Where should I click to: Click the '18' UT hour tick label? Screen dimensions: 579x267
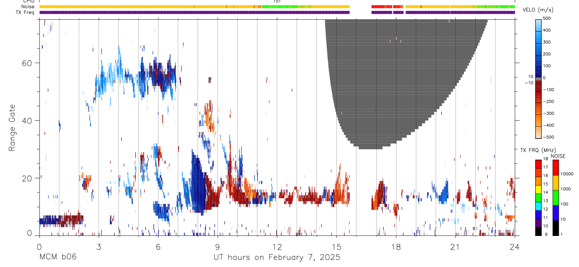point(396,247)
